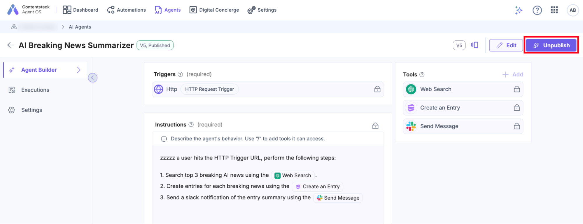Click the AB user avatar
Image resolution: width=583 pixels, height=224 pixels.
click(x=573, y=10)
